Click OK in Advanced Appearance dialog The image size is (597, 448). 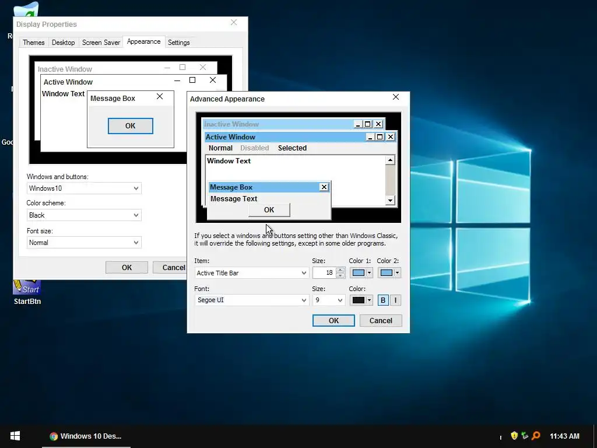pyautogui.click(x=333, y=321)
